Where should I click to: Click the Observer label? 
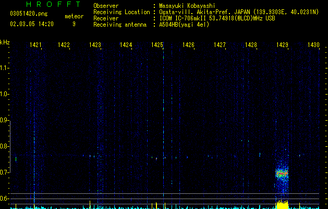click(x=106, y=6)
